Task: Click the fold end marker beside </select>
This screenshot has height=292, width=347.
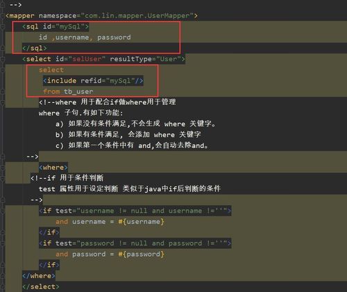Action: (3, 286)
